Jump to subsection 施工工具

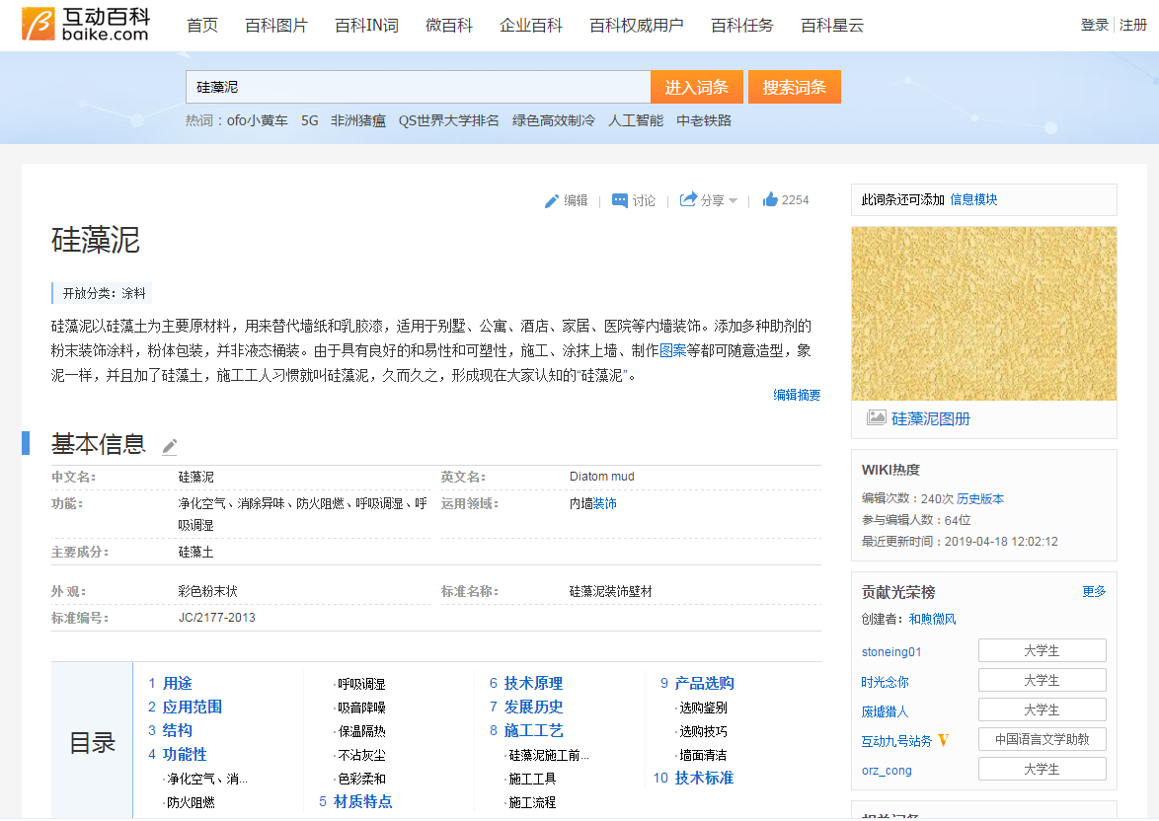point(532,779)
